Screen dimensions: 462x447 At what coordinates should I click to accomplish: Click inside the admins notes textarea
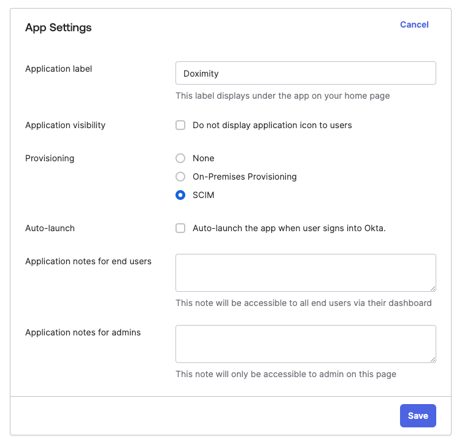306,344
